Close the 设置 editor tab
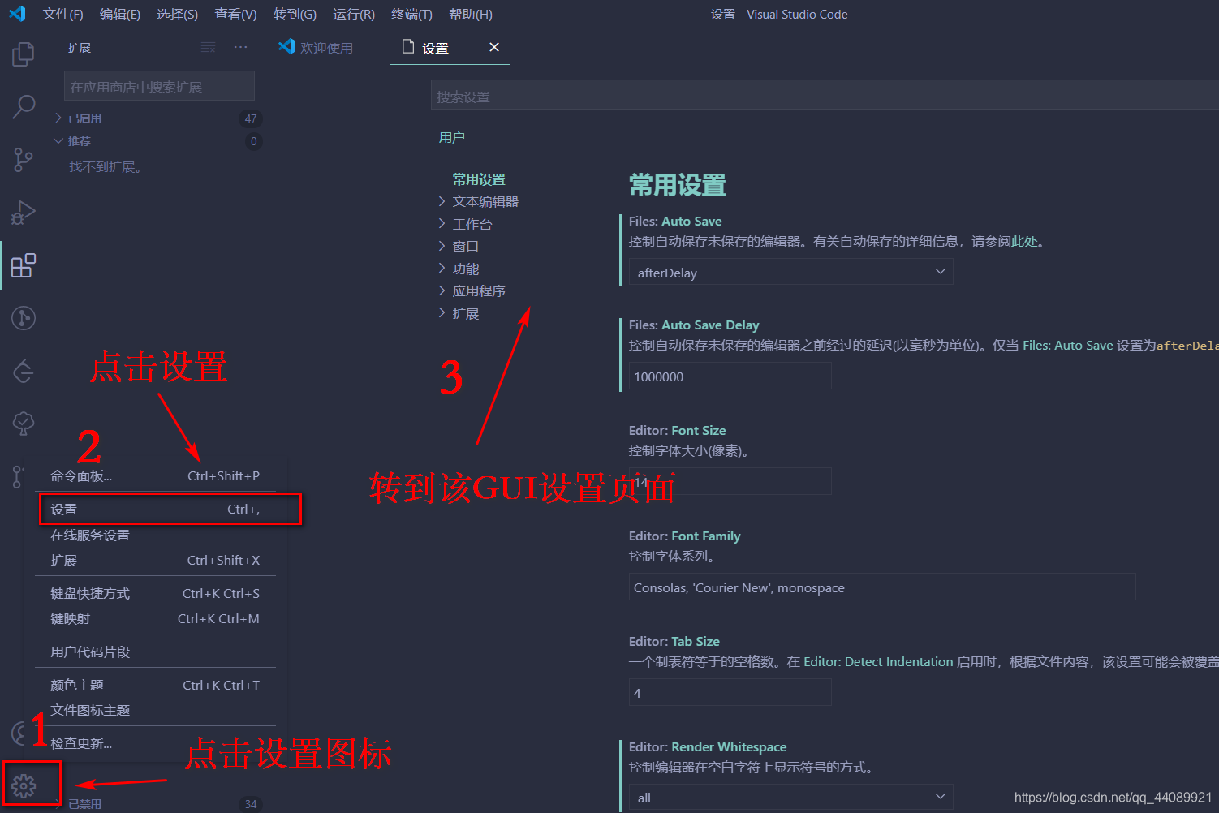This screenshot has width=1219, height=813. [x=494, y=47]
